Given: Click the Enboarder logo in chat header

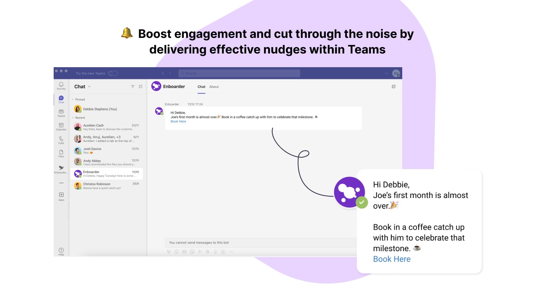Looking at the screenshot, I should (x=156, y=86).
